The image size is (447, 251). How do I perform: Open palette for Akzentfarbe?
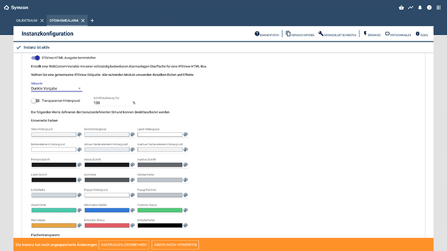tap(80, 210)
